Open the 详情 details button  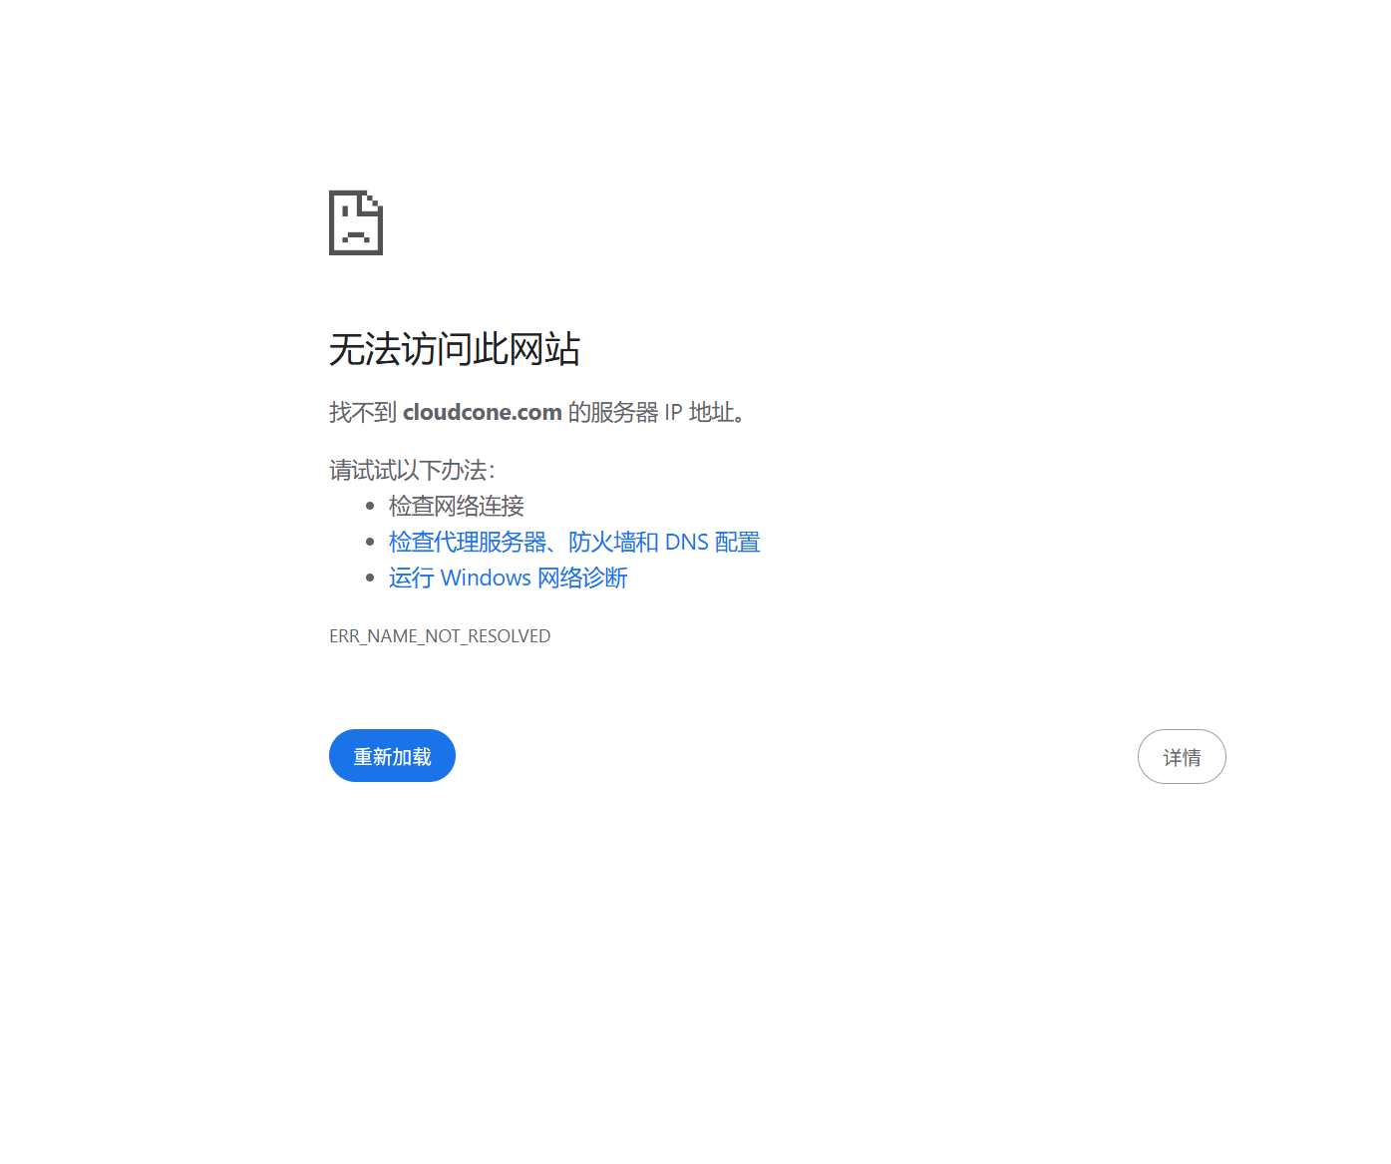click(1182, 757)
